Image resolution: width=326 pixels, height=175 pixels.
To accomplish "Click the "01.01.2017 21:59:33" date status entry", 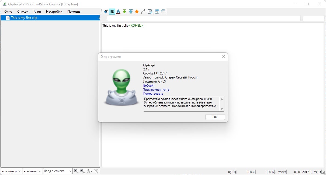I will coord(307,172).
